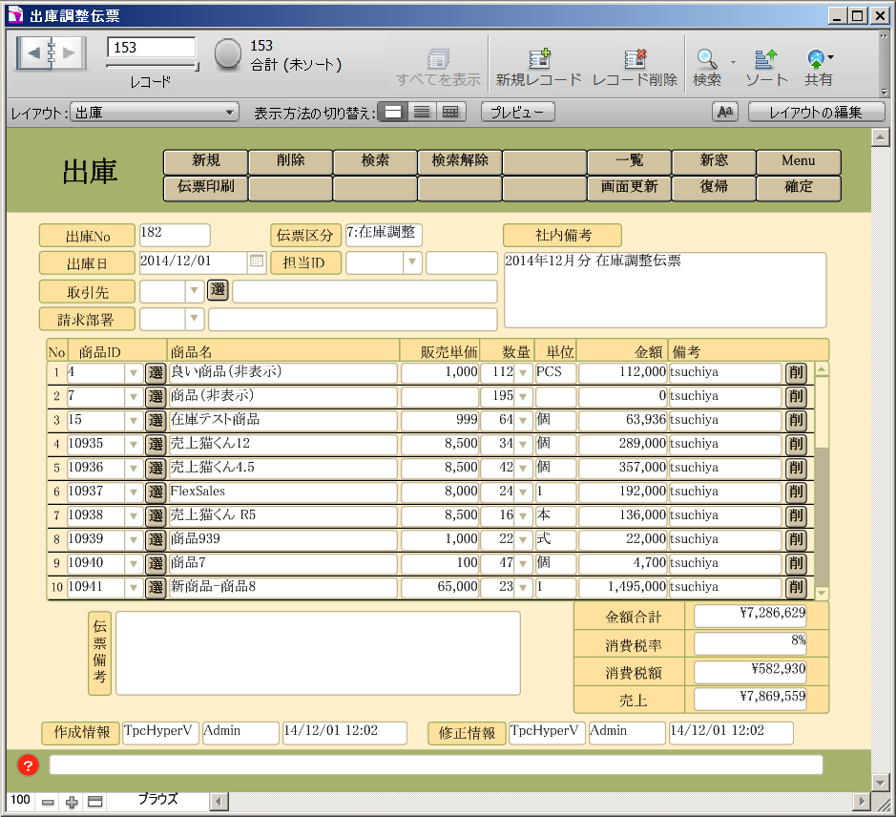Open the Menu button top right

[x=799, y=161]
